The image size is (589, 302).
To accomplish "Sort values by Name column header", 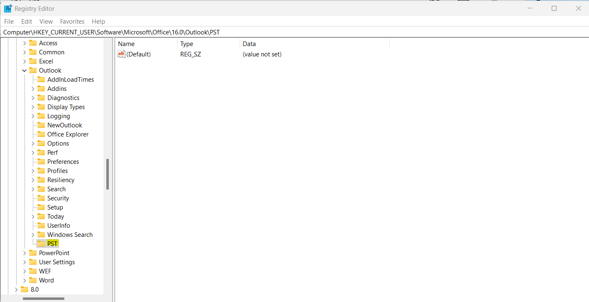I will click(146, 44).
